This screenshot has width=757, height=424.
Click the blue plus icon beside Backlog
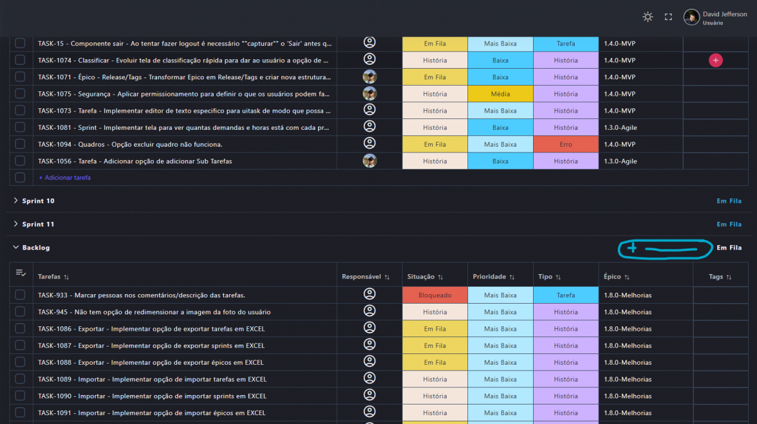pyautogui.click(x=632, y=248)
